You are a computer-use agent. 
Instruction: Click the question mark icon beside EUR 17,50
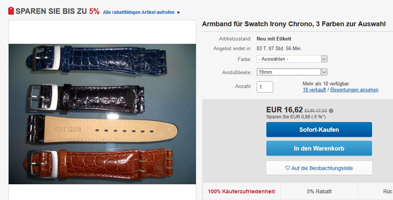tap(331, 111)
